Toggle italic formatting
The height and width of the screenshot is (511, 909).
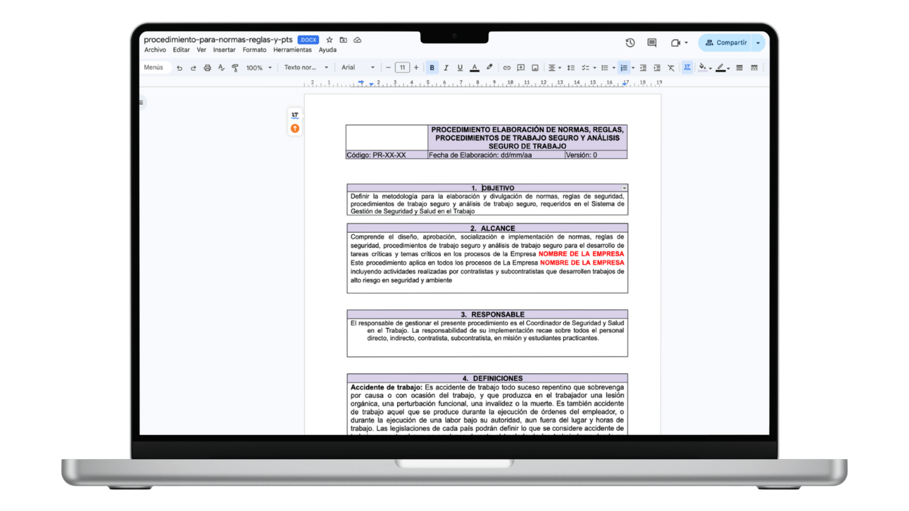pyautogui.click(x=446, y=67)
